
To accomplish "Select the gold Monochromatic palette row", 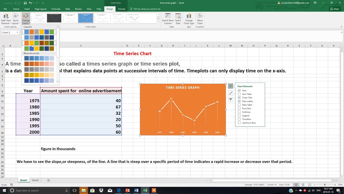I will [39, 75].
